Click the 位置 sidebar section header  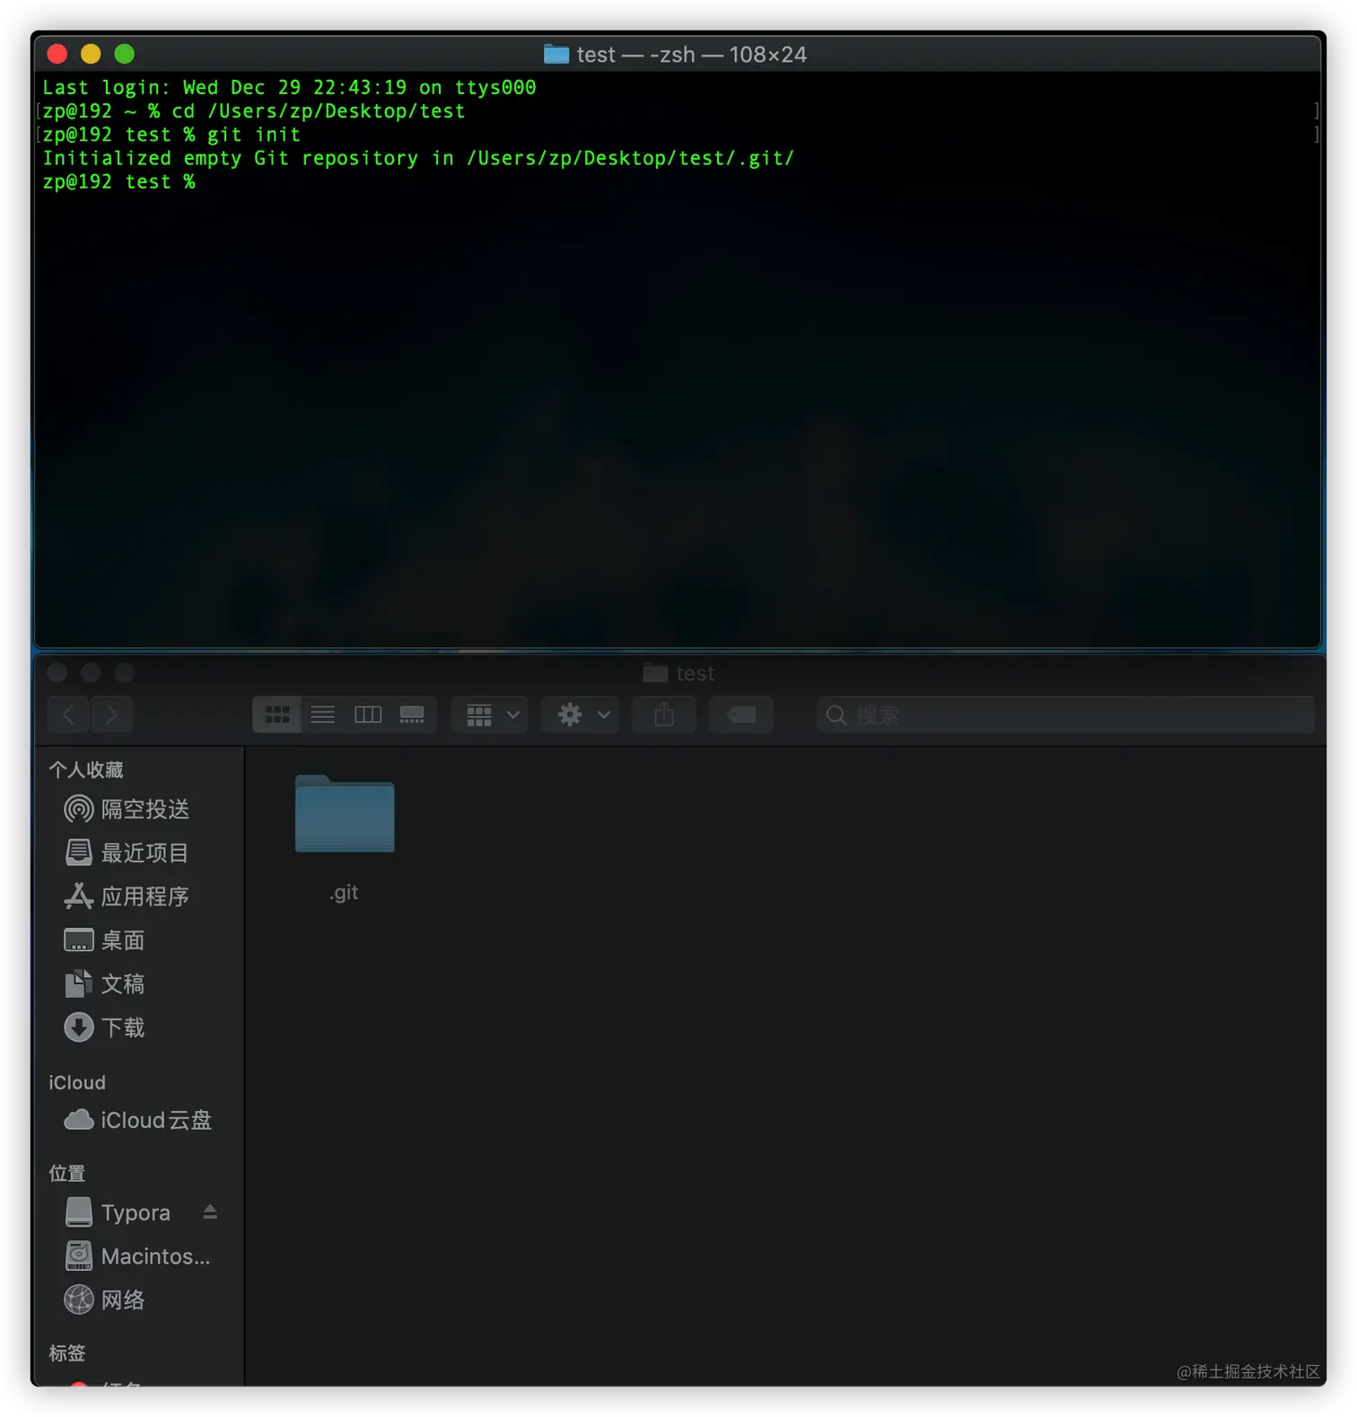tap(67, 1173)
